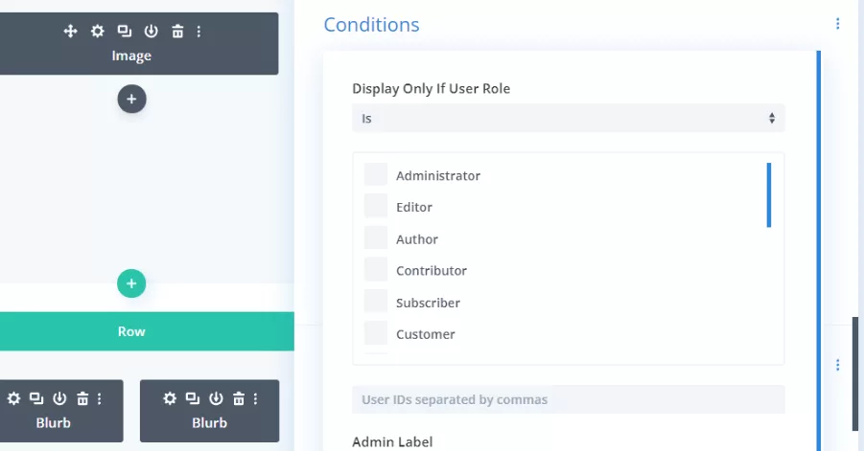Image resolution: width=864 pixels, height=451 pixels.
Task: Duplicate the right Blurb module
Action: [193, 398]
